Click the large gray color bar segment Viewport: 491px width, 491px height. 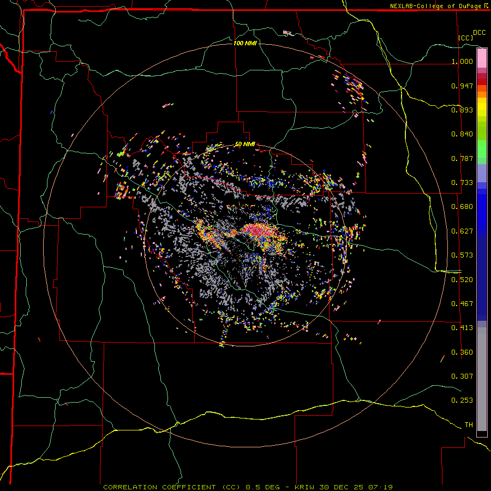tap(482, 379)
